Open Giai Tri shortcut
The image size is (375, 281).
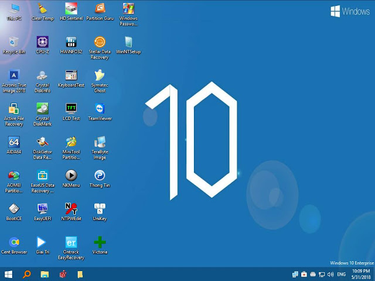(43, 246)
